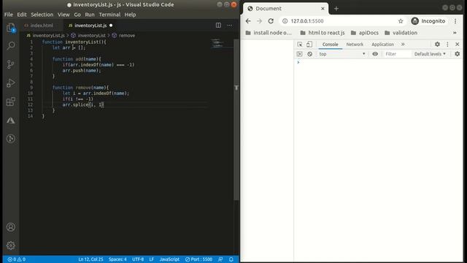This screenshot has height=263, width=467.
Task: Close the DevTools panel
Action: coord(458,44)
